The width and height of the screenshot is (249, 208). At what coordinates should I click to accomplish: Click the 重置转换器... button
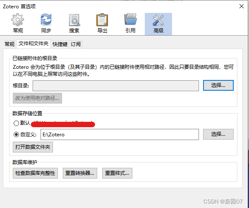click(x=80, y=173)
